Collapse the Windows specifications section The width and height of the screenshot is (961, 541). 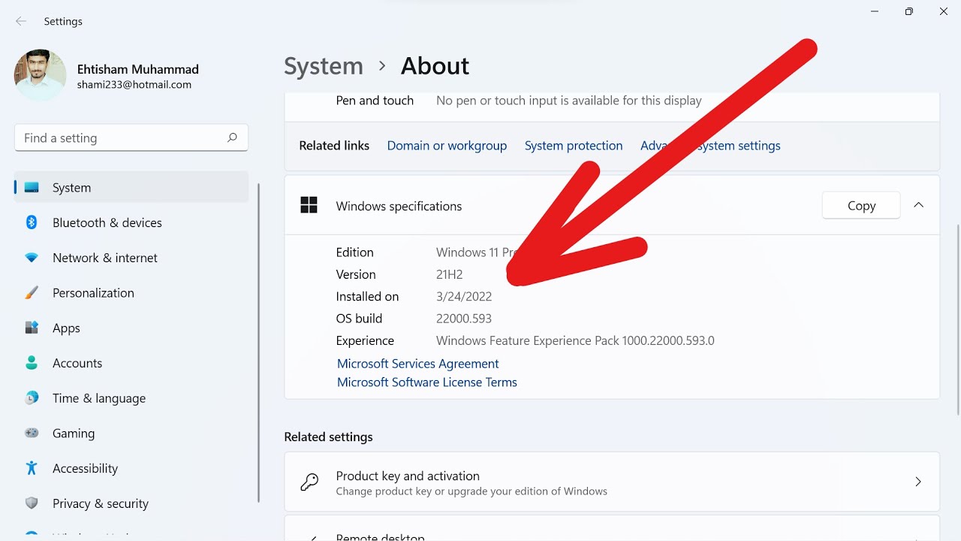[x=918, y=205]
